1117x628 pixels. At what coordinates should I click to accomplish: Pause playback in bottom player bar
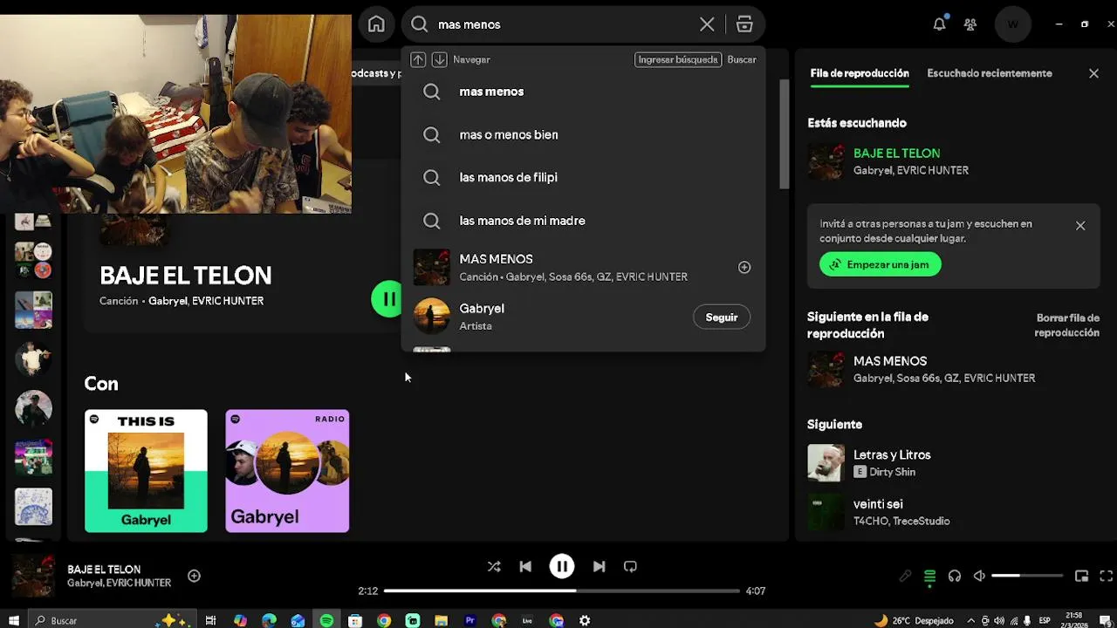(x=562, y=566)
